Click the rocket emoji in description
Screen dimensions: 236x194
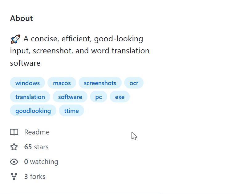[15, 39]
